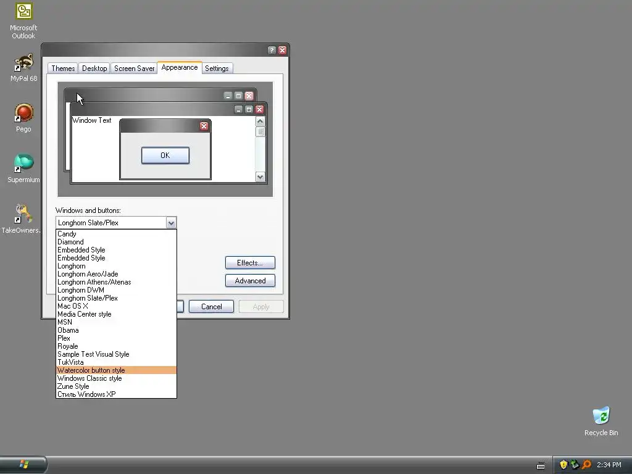Open the Microsoft Outlook desktop icon
This screenshot has width=632, height=474.
pos(23,21)
